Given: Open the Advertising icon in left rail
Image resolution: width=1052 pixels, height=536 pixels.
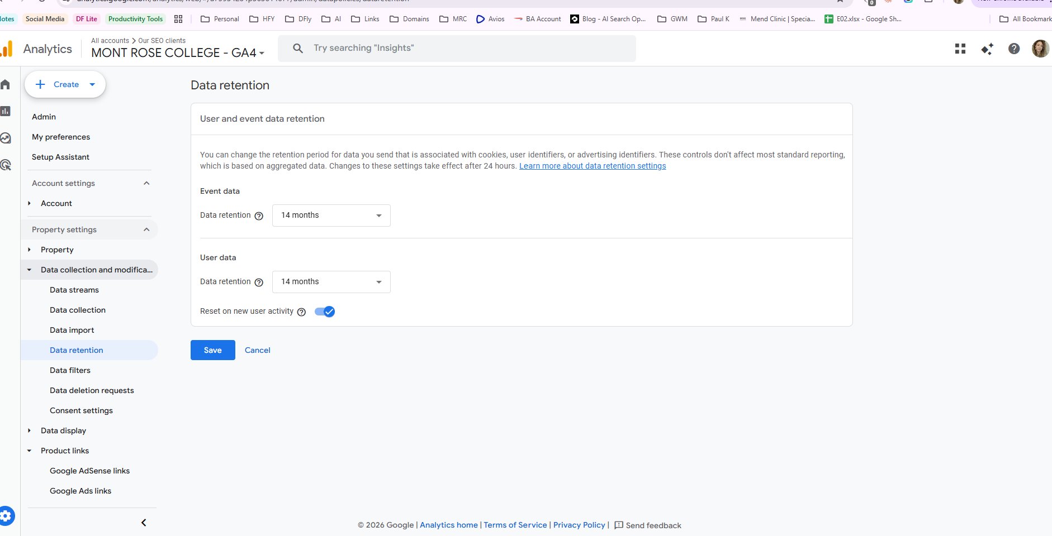Looking at the screenshot, I should [6, 165].
